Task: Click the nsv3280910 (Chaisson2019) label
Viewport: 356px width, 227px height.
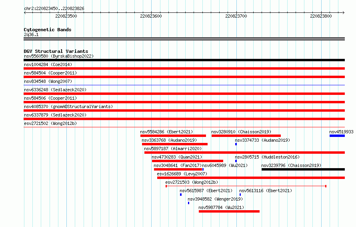Action: [x=241, y=132]
